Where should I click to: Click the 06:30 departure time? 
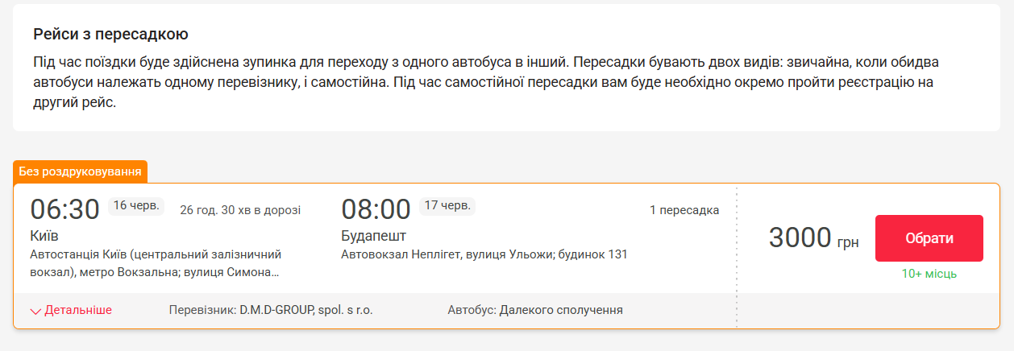64,209
